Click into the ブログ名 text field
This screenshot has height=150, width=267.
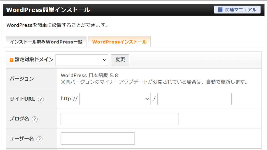pos(119,119)
